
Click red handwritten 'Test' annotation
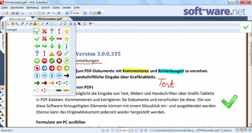(166, 83)
